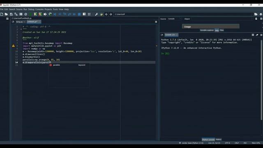Open the Run menu
Image resolution: width=263 pixels, height=148 pixels.
(25, 9)
